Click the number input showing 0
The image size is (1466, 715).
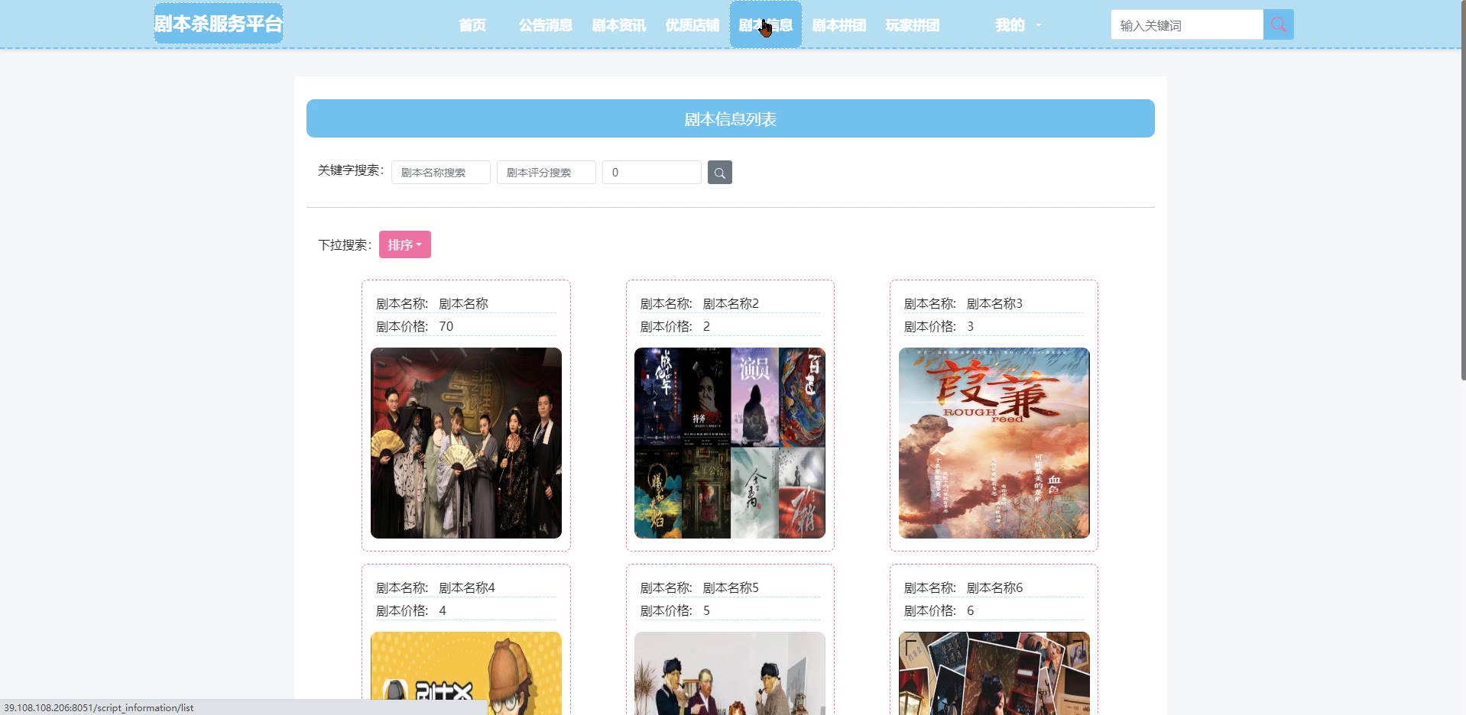pos(652,173)
